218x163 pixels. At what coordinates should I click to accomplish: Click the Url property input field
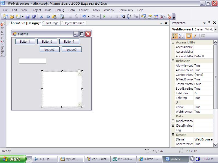click(x=203, y=102)
